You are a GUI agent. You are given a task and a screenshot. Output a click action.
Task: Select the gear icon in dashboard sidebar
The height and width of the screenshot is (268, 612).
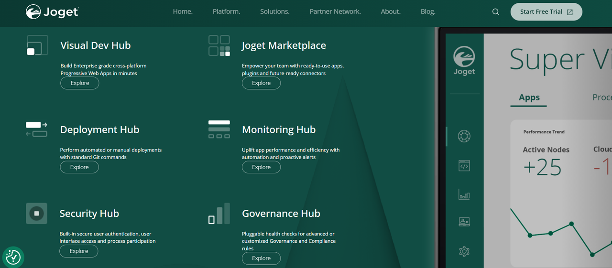(464, 251)
